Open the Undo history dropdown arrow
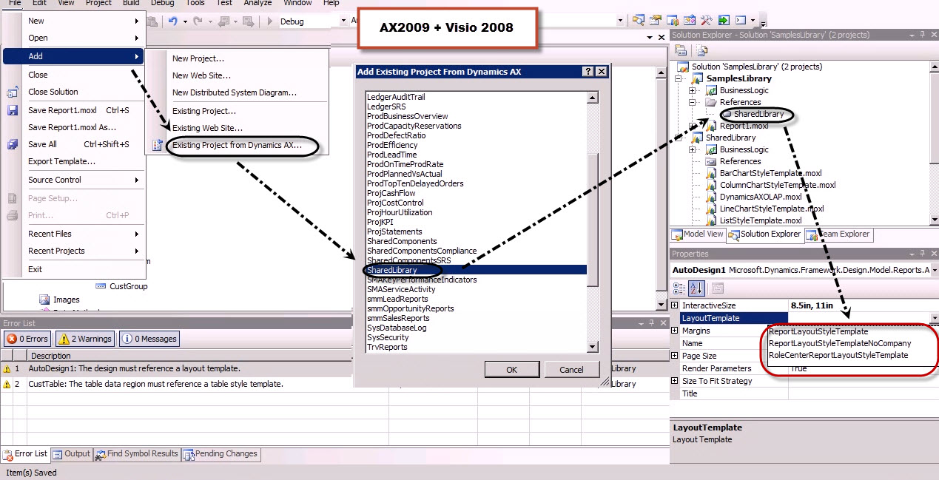The height and width of the screenshot is (480, 939). coord(185,22)
